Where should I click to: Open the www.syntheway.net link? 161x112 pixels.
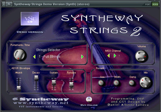click(x=41, y=103)
